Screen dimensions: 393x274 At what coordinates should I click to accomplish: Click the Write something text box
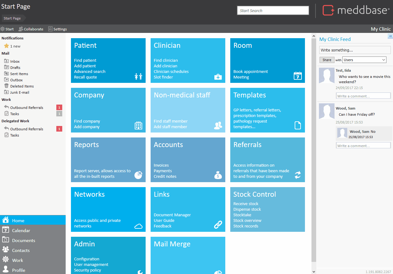tap(355, 50)
